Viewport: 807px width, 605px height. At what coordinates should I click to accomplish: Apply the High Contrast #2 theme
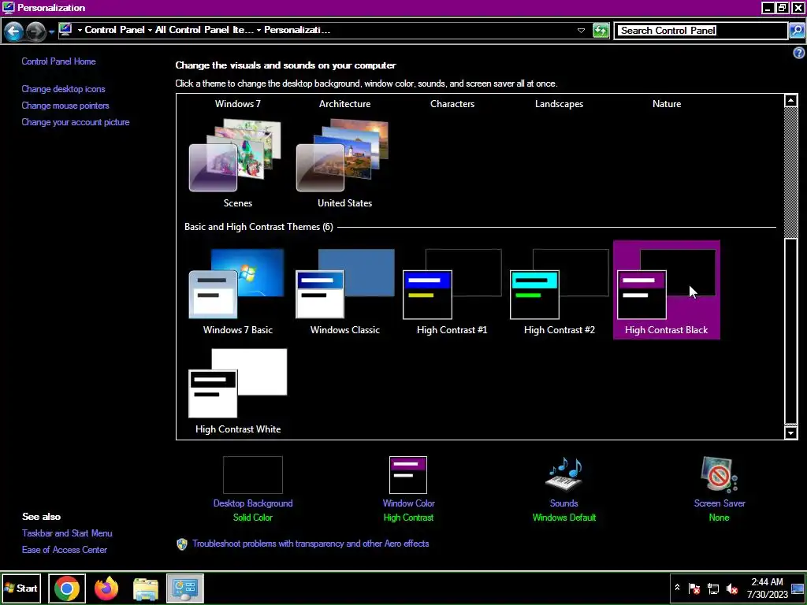coord(559,290)
